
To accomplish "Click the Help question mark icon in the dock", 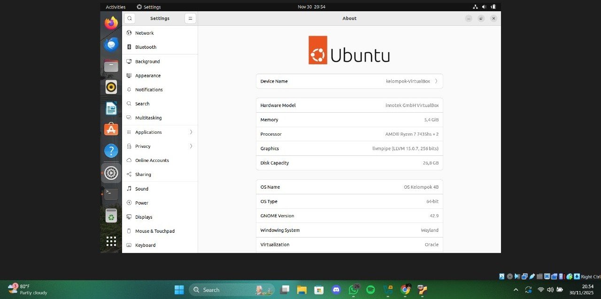I will pyautogui.click(x=111, y=150).
